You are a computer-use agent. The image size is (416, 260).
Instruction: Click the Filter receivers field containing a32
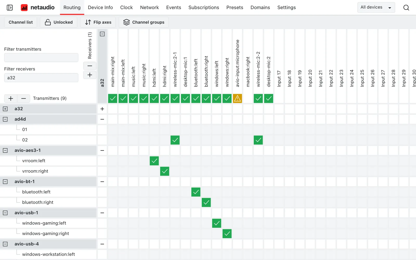pyautogui.click(x=41, y=78)
